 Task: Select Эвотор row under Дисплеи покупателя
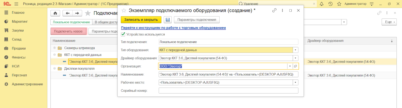pyautogui.click(x=93, y=75)
